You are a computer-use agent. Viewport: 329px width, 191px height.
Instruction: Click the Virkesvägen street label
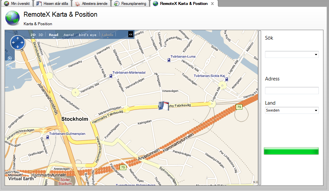(x=170, y=91)
